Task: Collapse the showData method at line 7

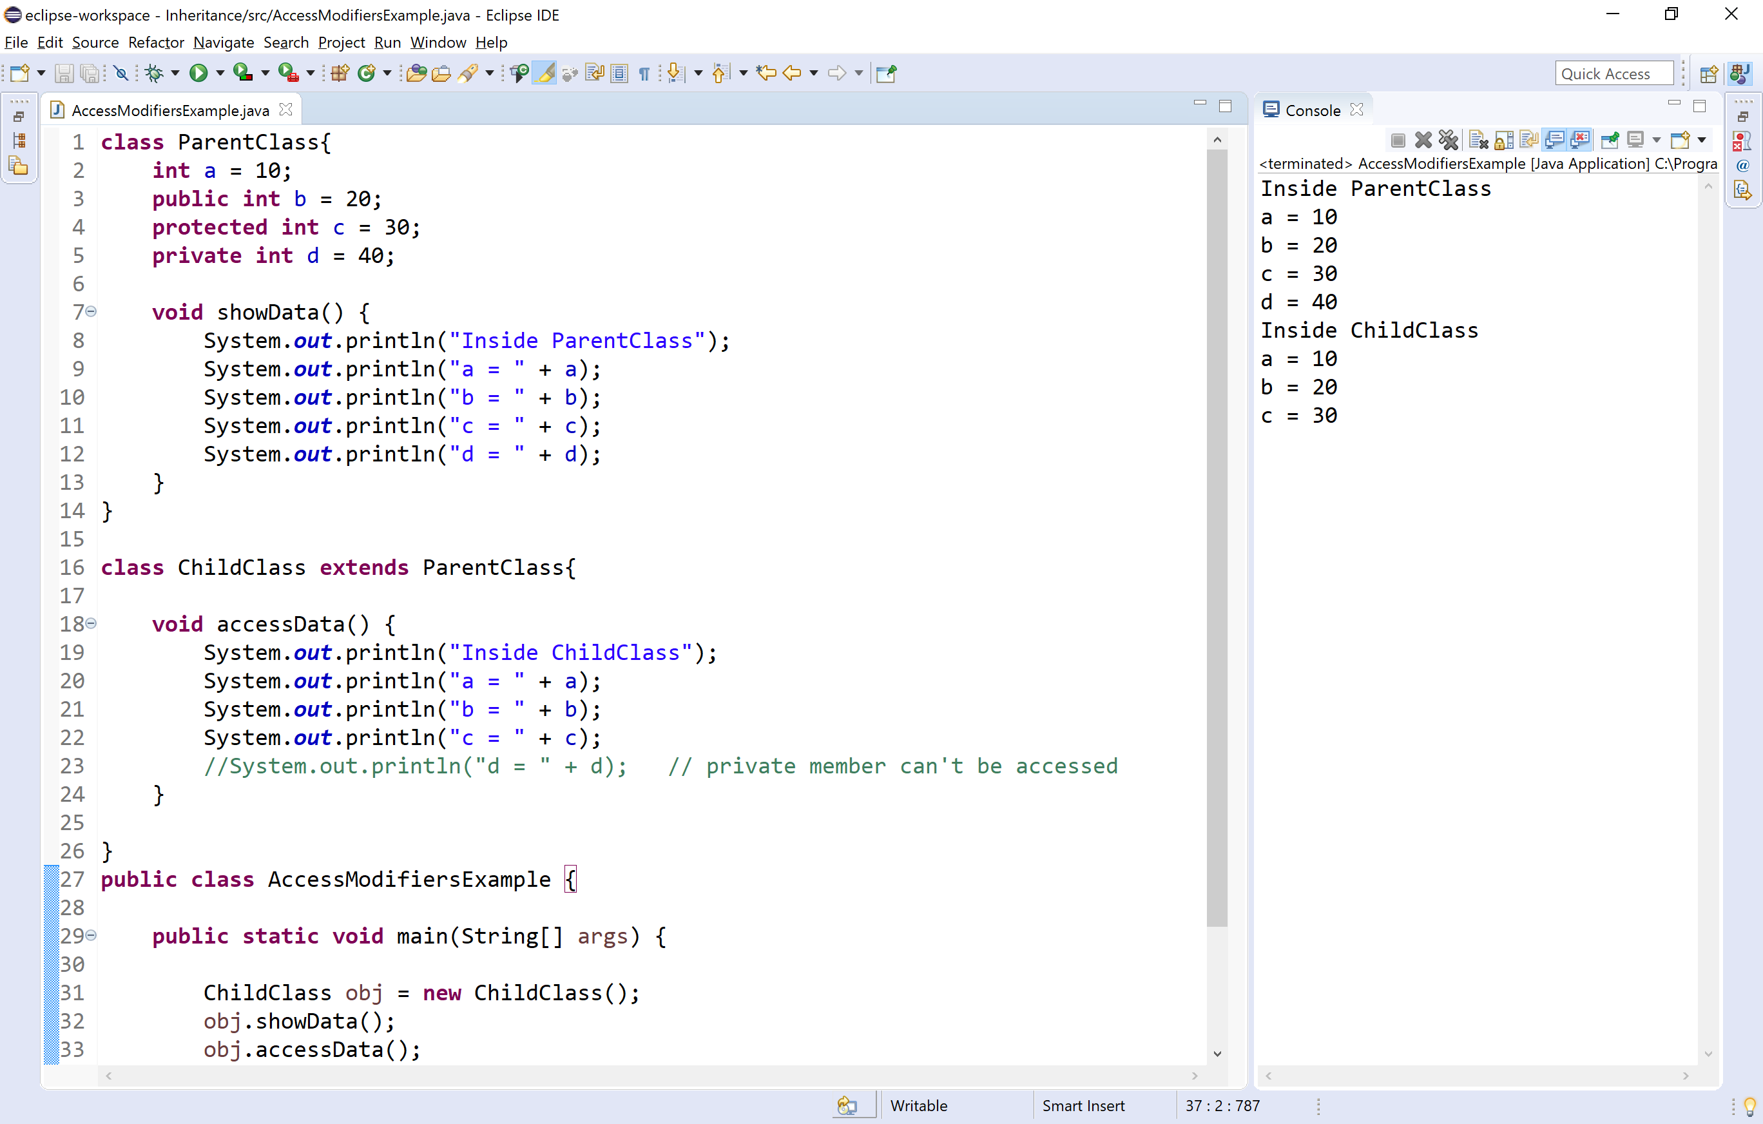Action: coord(91,311)
